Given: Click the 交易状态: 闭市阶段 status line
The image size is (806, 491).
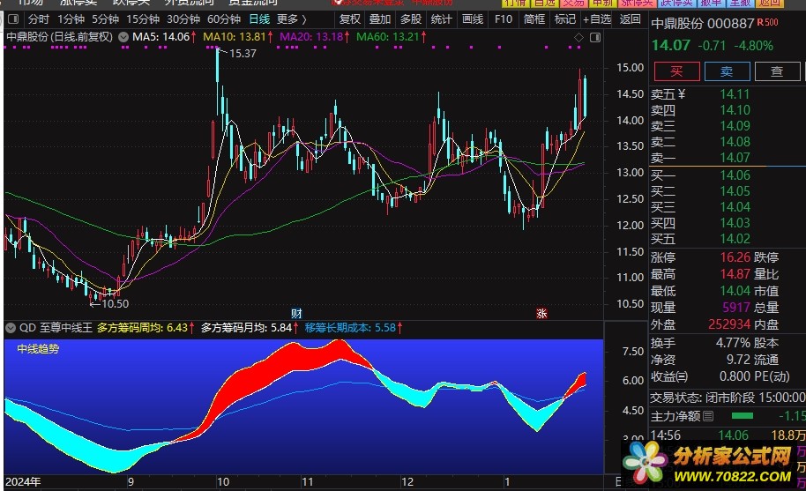Looking at the screenshot, I should (x=728, y=398).
